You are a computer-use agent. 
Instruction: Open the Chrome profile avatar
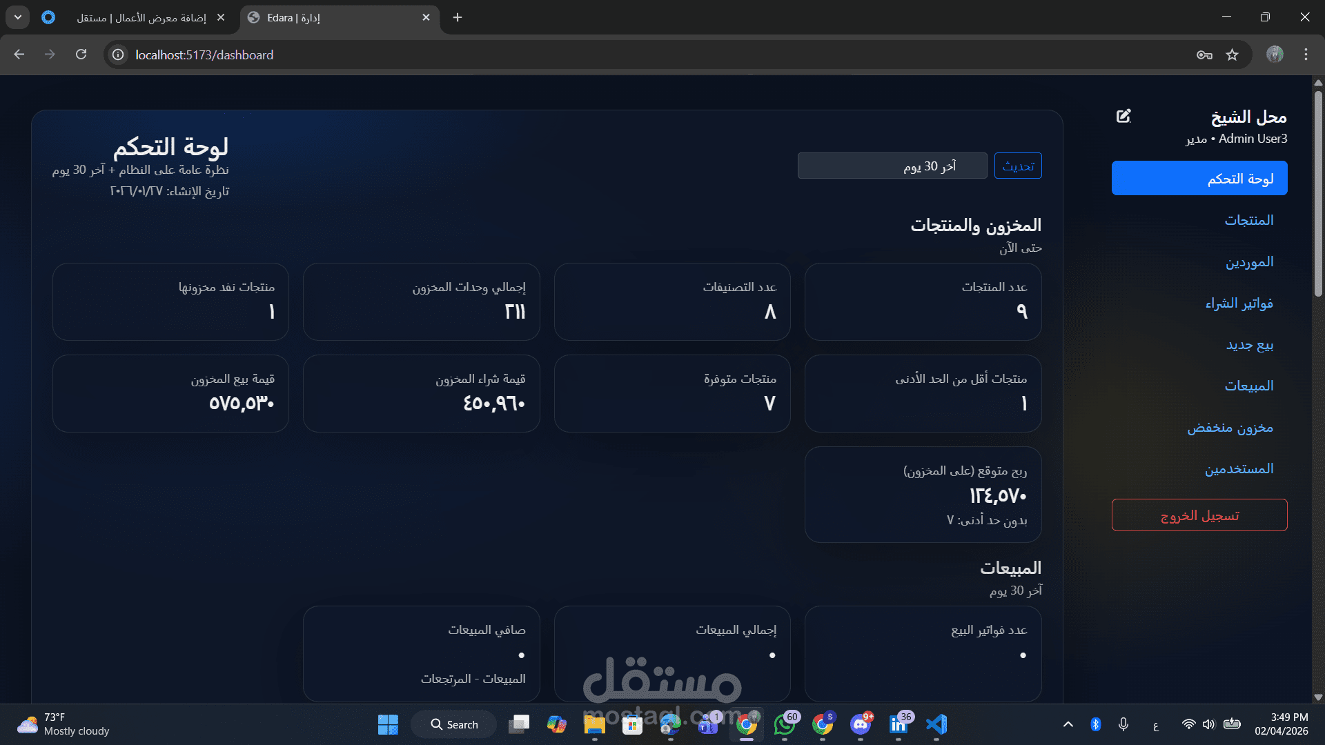(1275, 54)
